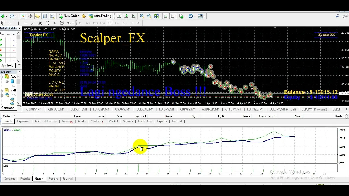This screenshot has height=196, width=349.
Task: Toggle the AutoTrading button
Action: click(x=100, y=16)
